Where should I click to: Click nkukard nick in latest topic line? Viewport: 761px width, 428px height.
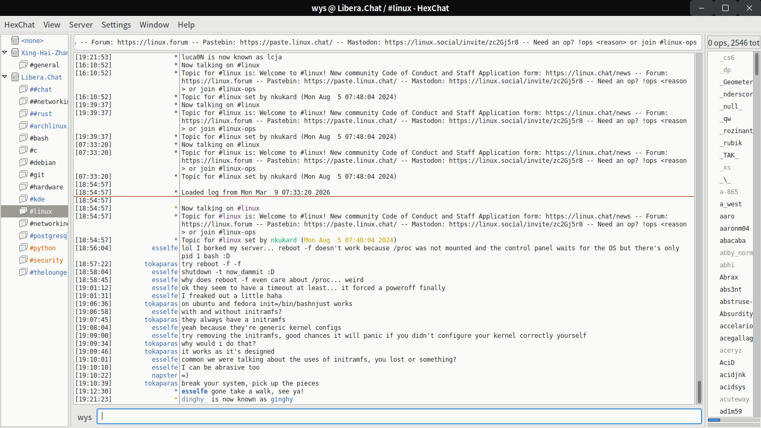tap(283, 240)
